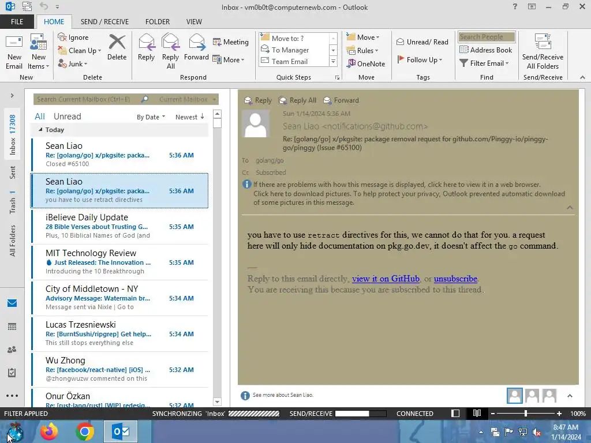Viewport: 591px width, 443px height.
Task: Create a New Email
Action: point(14,51)
